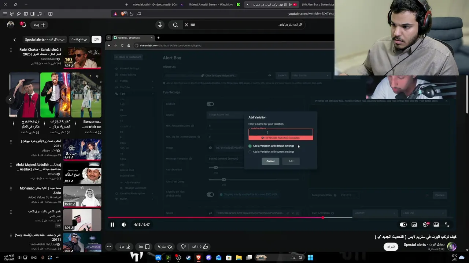
Task: Open Special alerts channel avatar
Action: click(452, 247)
